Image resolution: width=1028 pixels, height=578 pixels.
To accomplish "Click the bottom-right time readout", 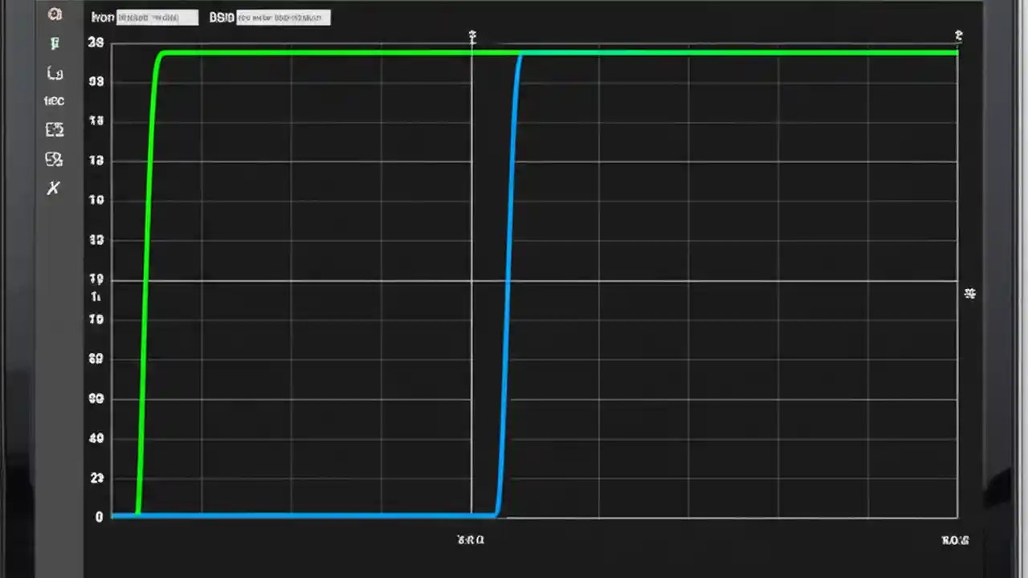I will [955, 541].
